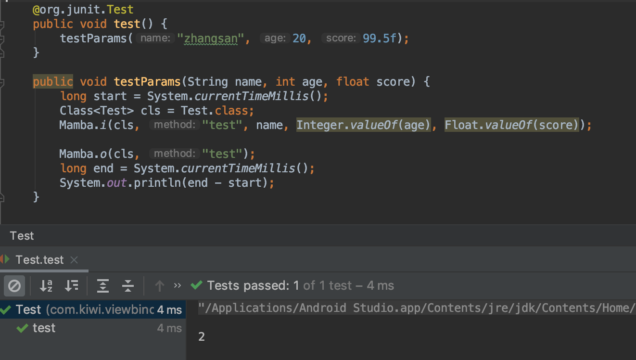Click the /Applications/Android Studio.app console path line
Image resolution: width=636 pixels, height=360 pixels.
[417, 308]
